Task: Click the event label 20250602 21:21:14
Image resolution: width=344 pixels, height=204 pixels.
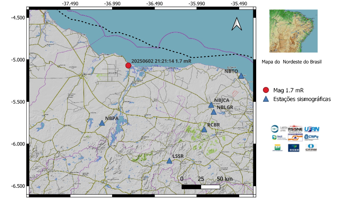Action: coord(155,61)
